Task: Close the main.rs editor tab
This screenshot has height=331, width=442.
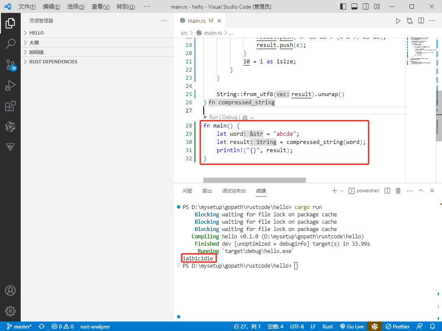Action: [x=219, y=21]
